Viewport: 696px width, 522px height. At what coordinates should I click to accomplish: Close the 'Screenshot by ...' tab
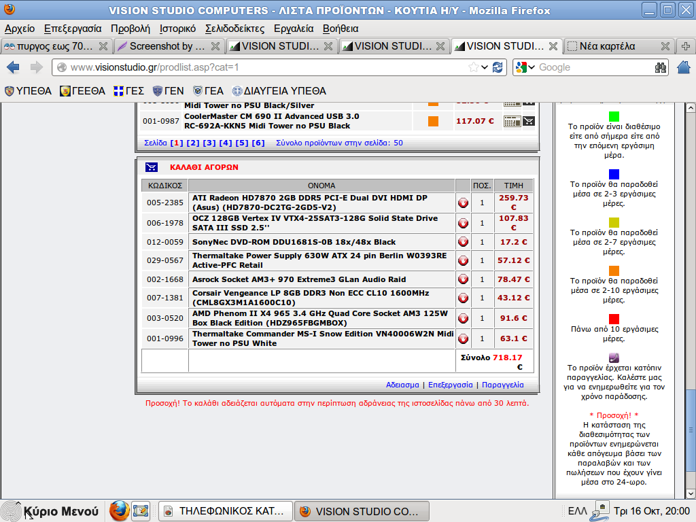215,46
